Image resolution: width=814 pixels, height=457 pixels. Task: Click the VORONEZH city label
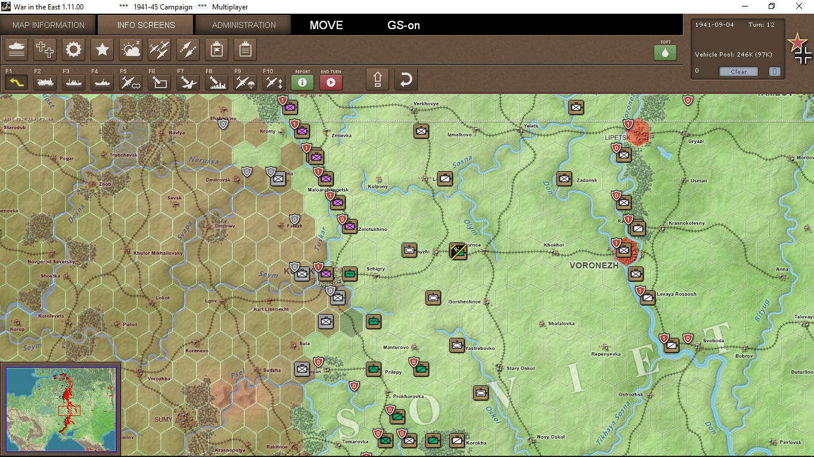594,265
